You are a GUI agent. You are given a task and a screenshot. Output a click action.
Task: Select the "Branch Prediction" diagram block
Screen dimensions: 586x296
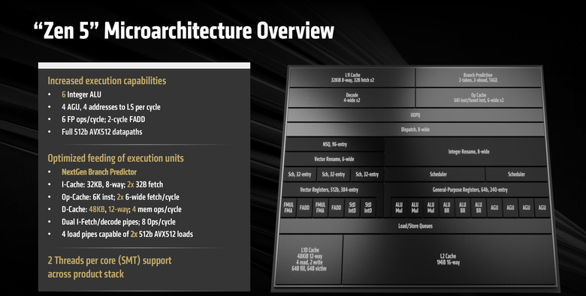478,77
